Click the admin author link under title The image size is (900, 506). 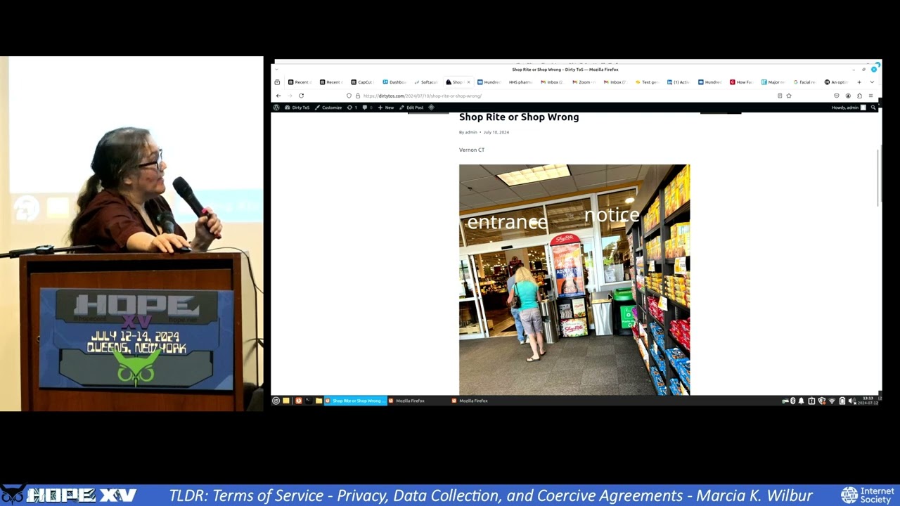471,132
